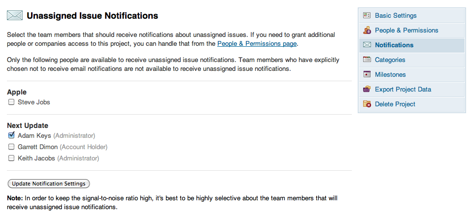This screenshot has height=218, width=473.
Task: Click the Delete Project folder icon
Action: coord(367,104)
